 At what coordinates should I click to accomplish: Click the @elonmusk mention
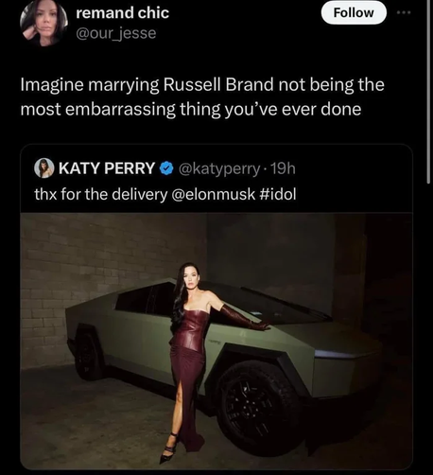tap(213, 194)
